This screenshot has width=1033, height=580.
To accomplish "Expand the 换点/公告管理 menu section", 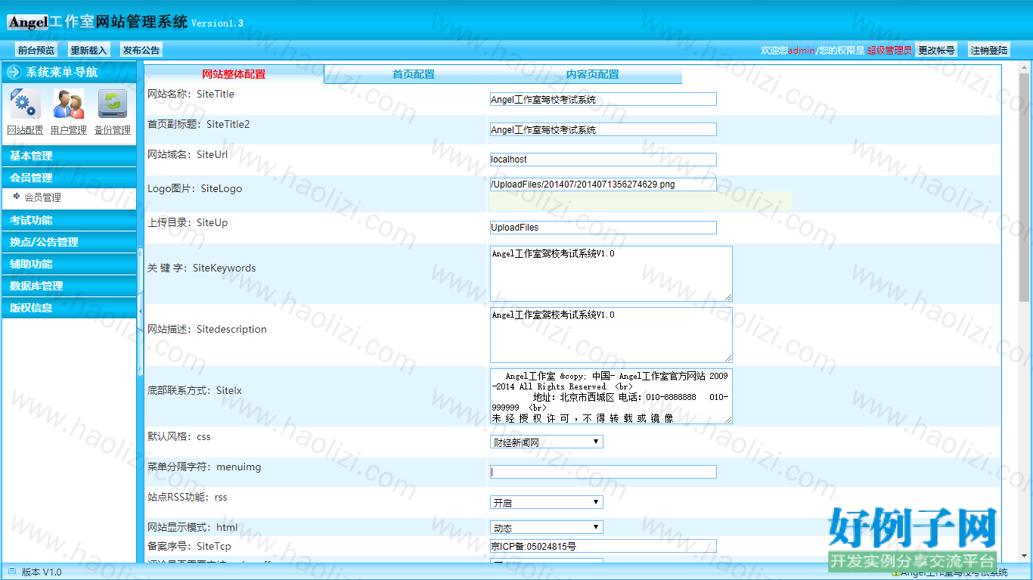I will click(x=69, y=242).
